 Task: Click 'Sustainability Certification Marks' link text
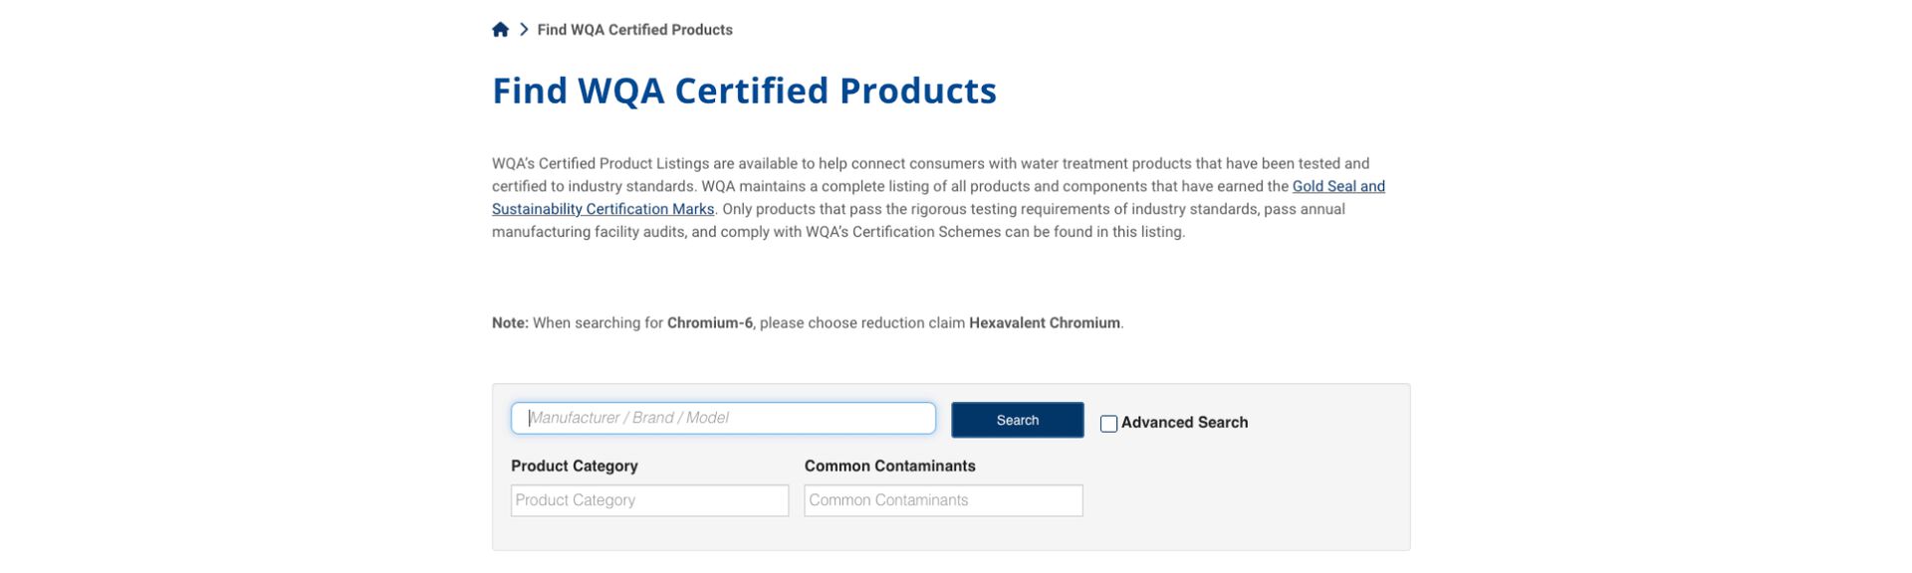pos(602,209)
